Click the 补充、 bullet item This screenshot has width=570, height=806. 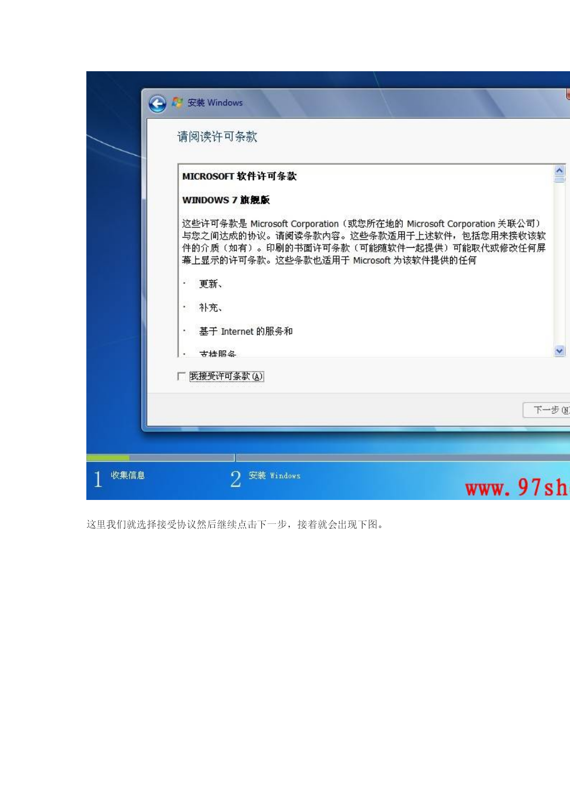pos(210,308)
